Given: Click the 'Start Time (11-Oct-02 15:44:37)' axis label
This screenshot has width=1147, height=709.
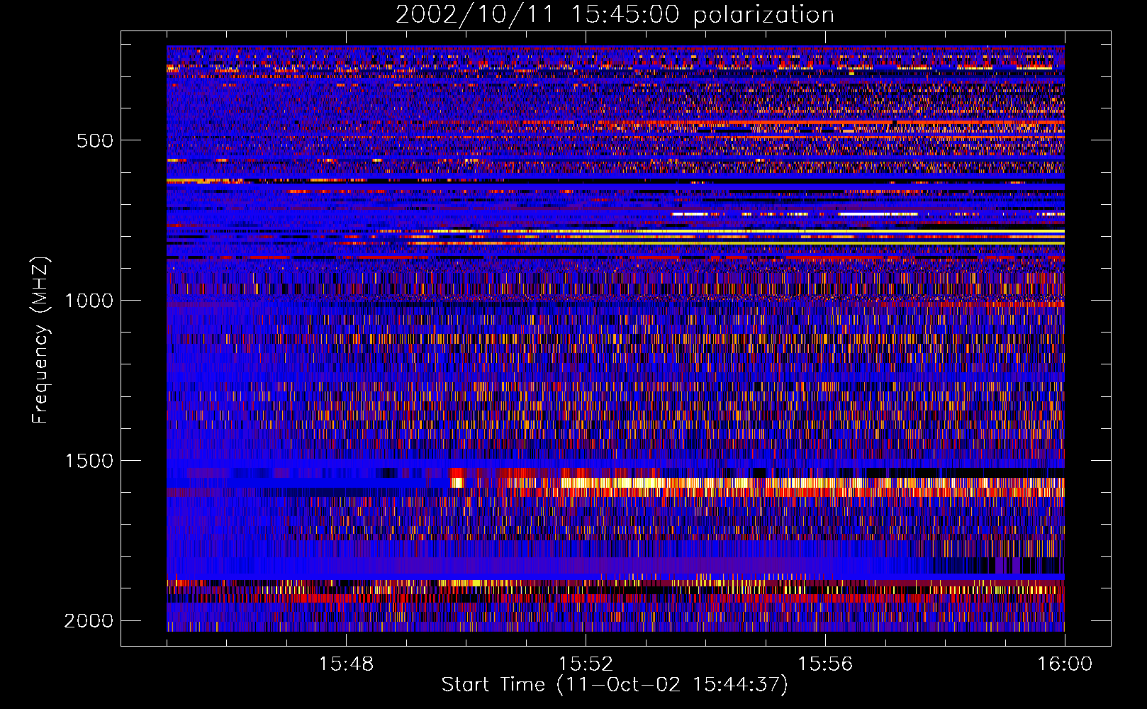Looking at the screenshot, I should point(615,685).
